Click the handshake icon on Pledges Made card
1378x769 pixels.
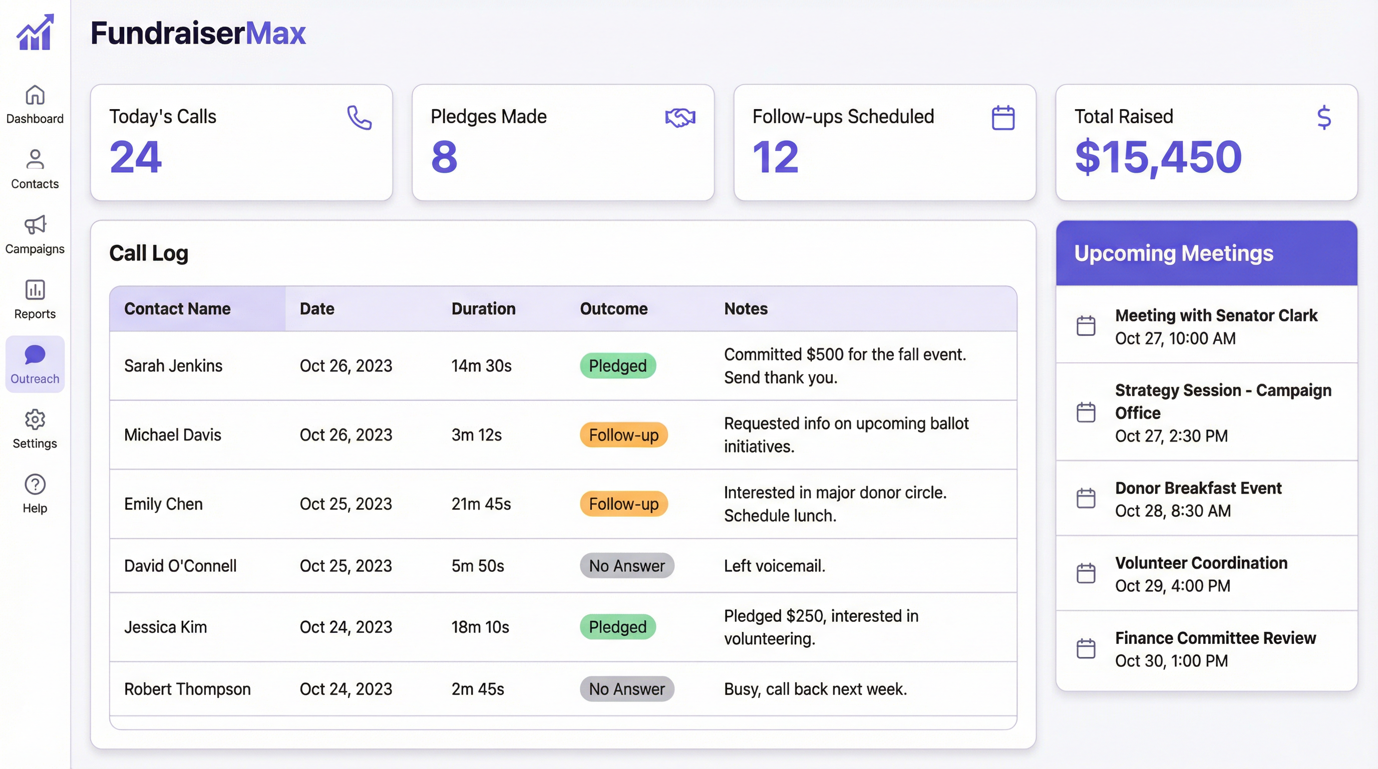tap(680, 117)
